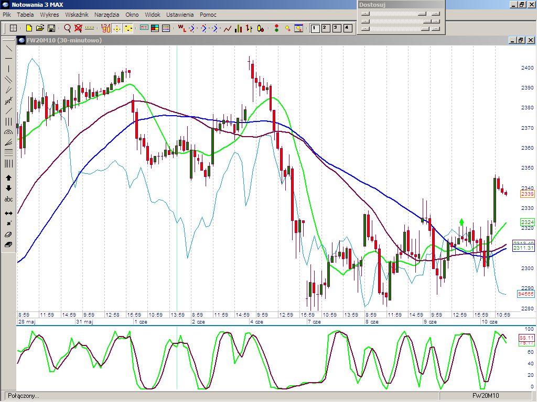Select the 'abc' text annotation tool
The height and width of the screenshot is (402, 537).
pyautogui.click(x=9, y=199)
